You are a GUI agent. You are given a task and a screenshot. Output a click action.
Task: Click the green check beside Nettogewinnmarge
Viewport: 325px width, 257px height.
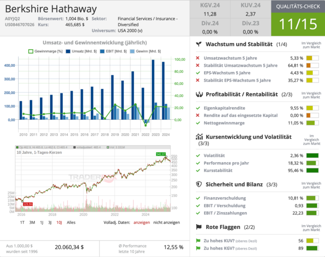[198, 123]
